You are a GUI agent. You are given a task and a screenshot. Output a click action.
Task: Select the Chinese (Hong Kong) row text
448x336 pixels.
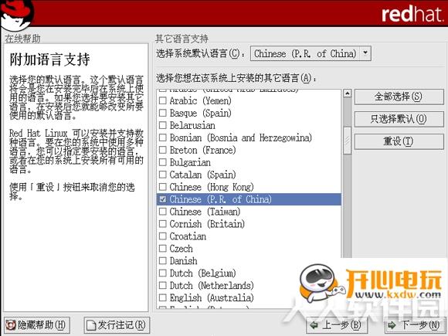[212, 187]
